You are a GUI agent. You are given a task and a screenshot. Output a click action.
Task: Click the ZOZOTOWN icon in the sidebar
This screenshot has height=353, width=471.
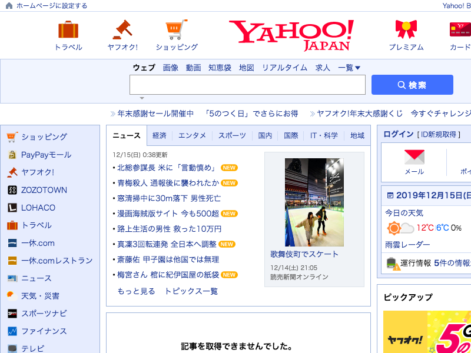(x=12, y=190)
